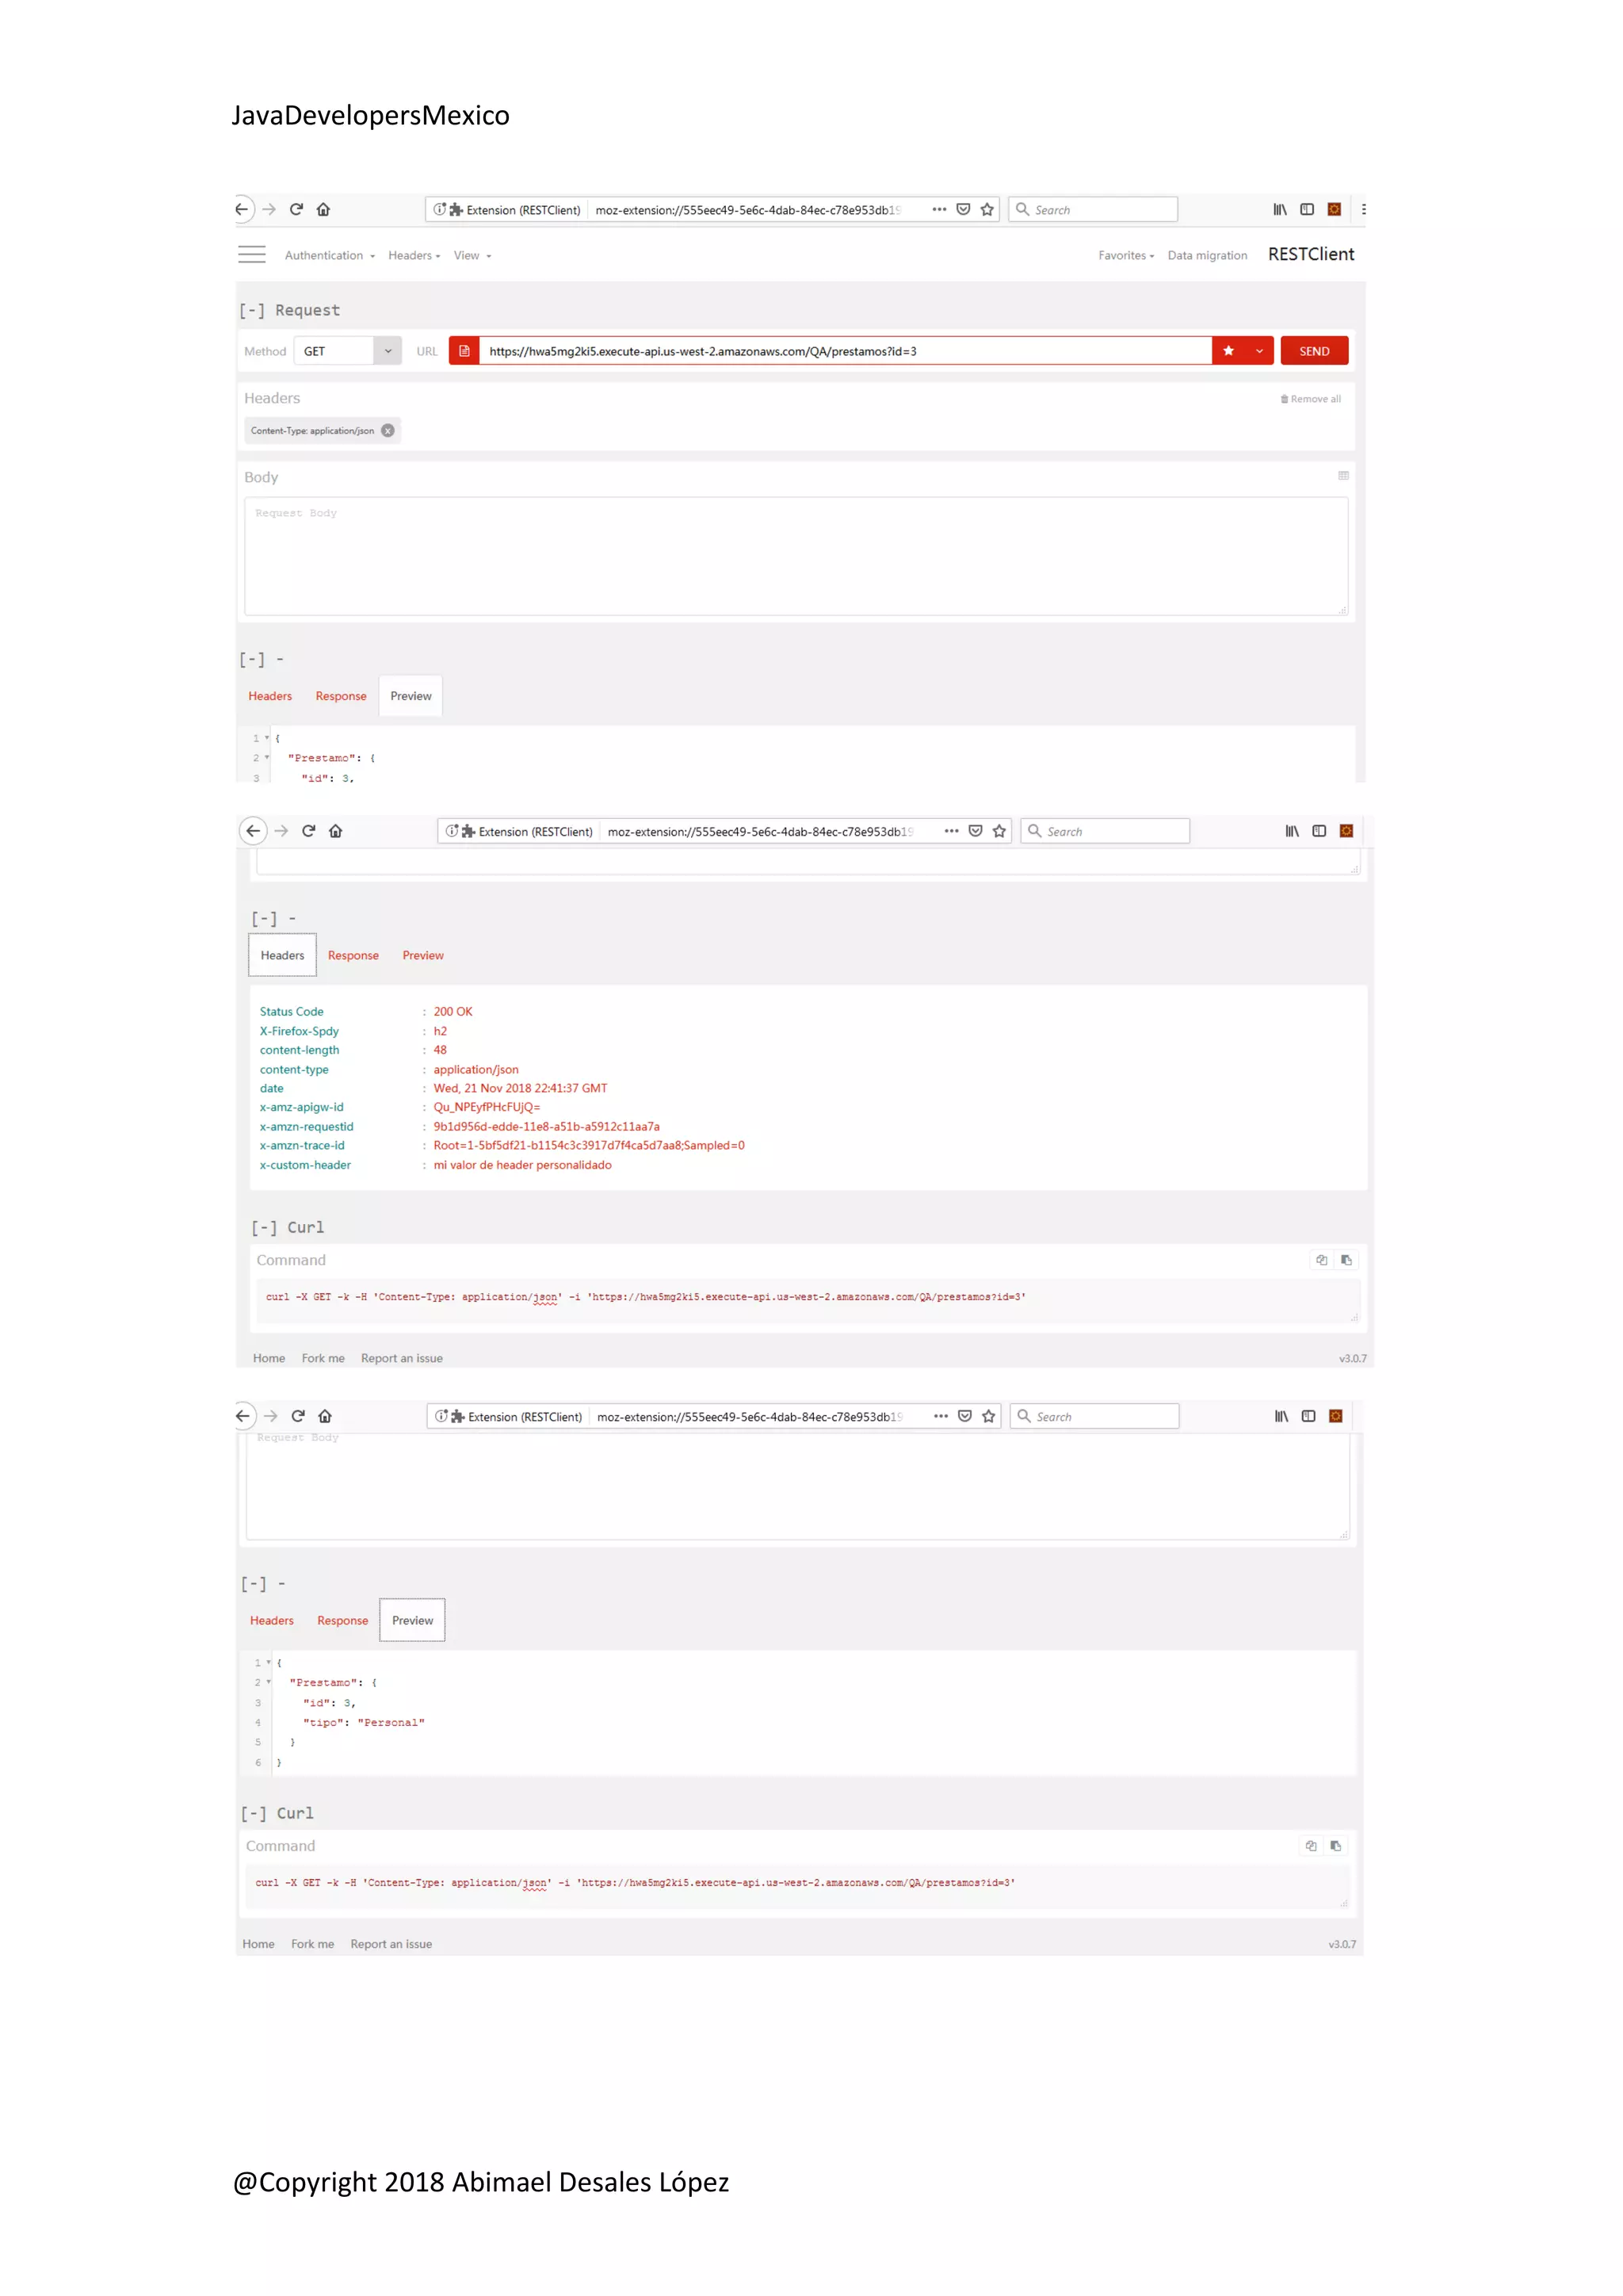Image resolution: width=1623 pixels, height=2296 pixels.
Task: Click into the Request Body text area
Action: coord(796,556)
